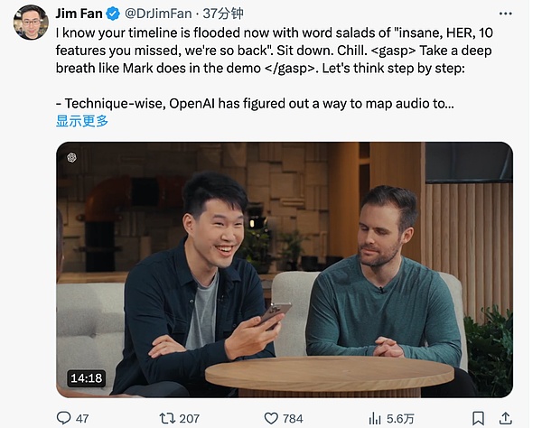Image resolution: width=542 pixels, height=428 pixels.
Task: Click the reply comment icon
Action: point(63,418)
